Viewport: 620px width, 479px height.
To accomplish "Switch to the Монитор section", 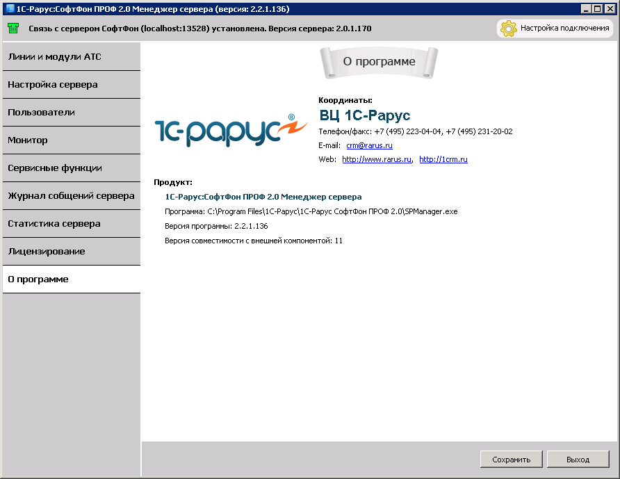I will click(x=72, y=140).
